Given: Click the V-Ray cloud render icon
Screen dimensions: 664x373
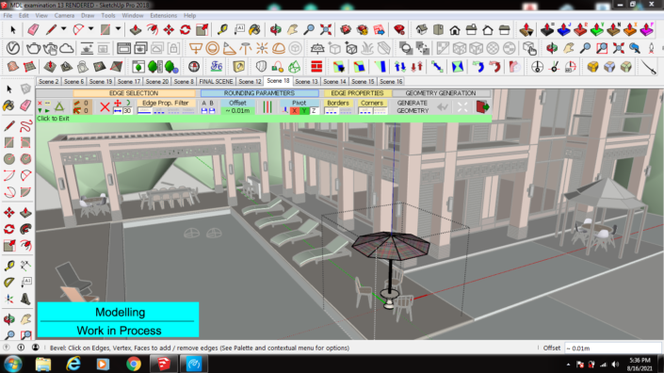Looking at the screenshot, I should point(67,48).
